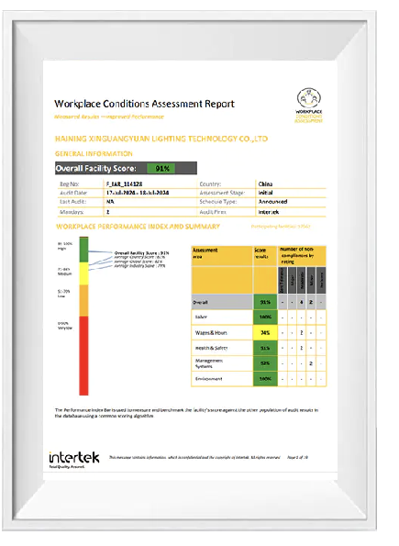Click the intertek logo at bottom
399x546 pixels.
[x=74, y=460]
